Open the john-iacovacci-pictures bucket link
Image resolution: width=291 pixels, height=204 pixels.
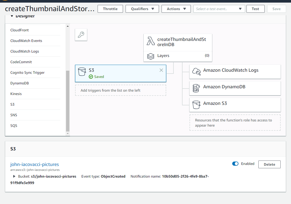tap(34, 164)
